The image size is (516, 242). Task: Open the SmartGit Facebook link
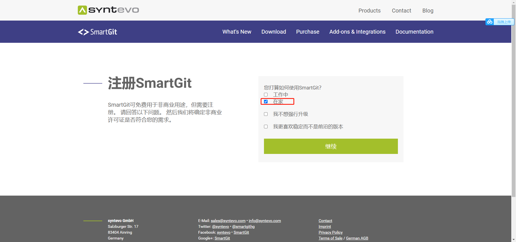point(241,232)
